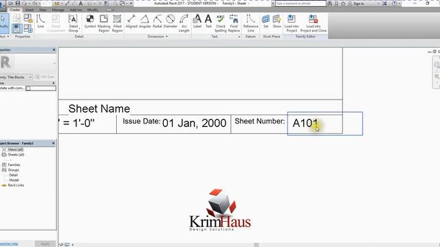440x247 pixels.
Task: Open the Insert ribbon tab
Action: click(30, 10)
